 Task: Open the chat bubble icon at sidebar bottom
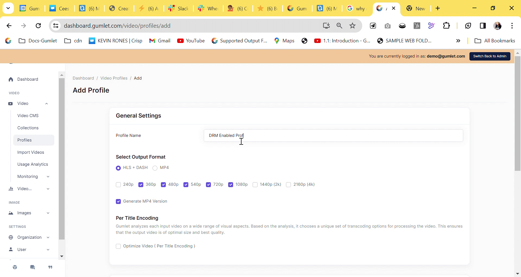click(33, 267)
